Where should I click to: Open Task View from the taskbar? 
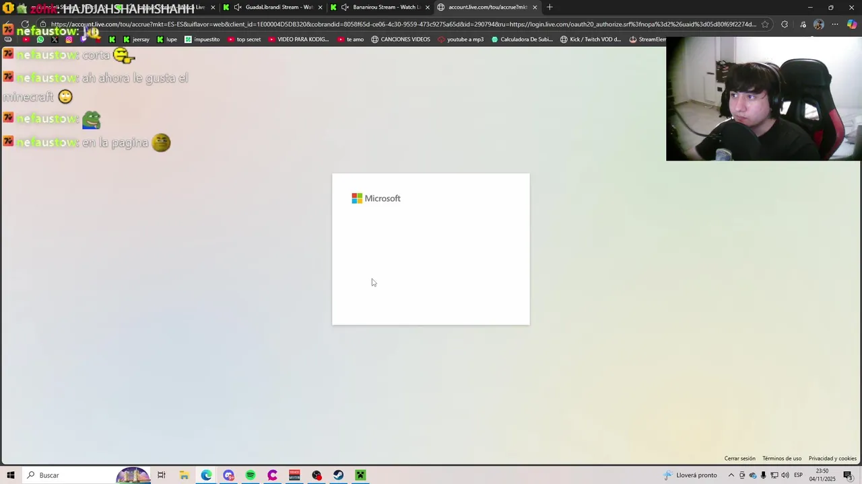pos(162,475)
